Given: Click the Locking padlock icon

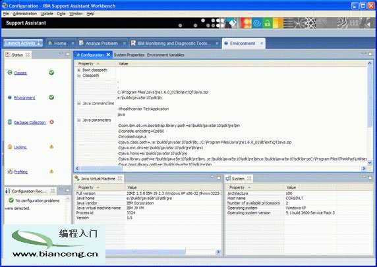Looking at the screenshot, I should [x=10, y=147].
